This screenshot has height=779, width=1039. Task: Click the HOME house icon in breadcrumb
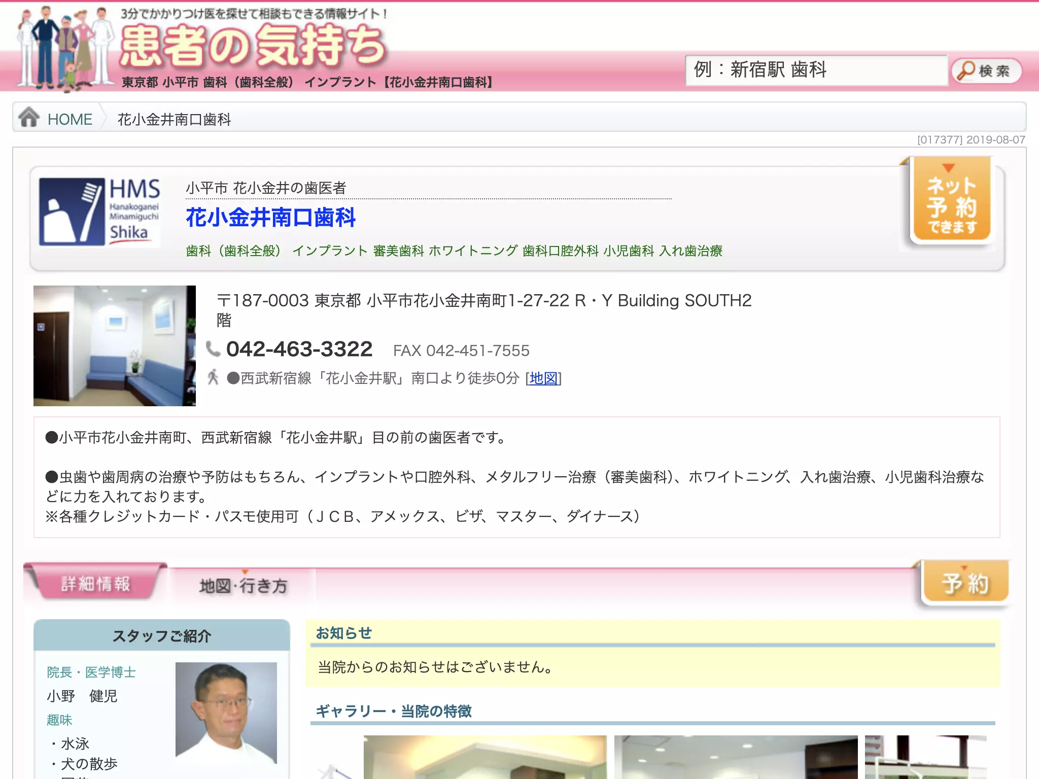click(x=29, y=118)
